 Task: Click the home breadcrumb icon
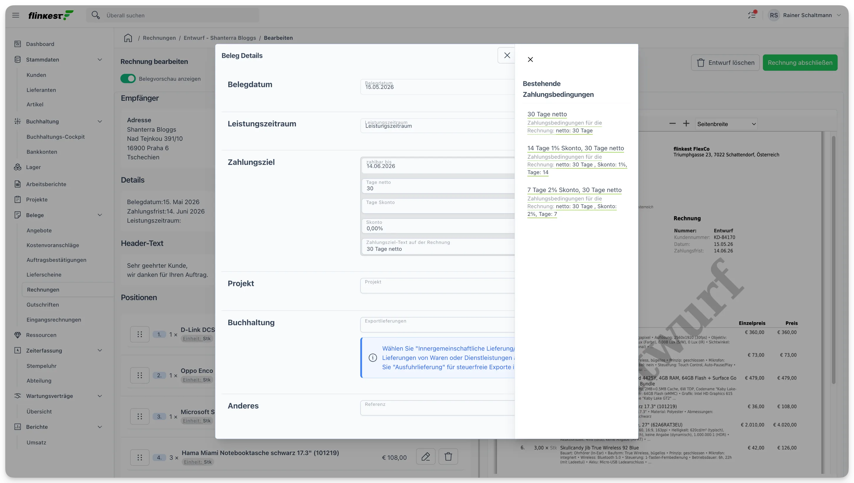point(128,38)
